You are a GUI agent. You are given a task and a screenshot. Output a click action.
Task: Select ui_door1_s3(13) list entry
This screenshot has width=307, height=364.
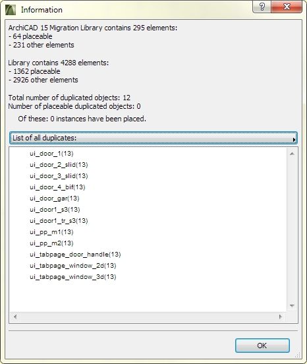coord(55,210)
